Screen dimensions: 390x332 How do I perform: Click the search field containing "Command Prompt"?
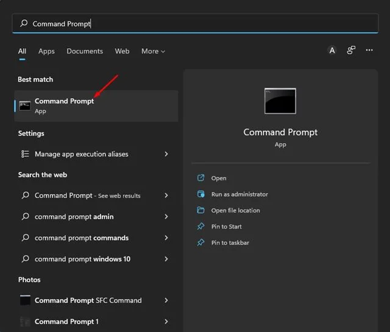(195, 23)
